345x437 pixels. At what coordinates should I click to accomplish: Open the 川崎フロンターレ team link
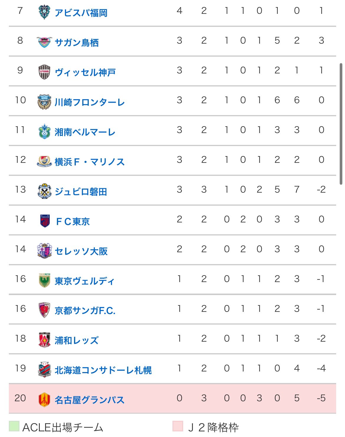click(90, 102)
